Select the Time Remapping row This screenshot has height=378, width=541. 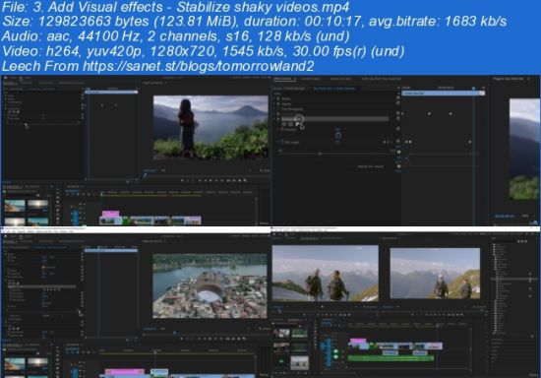coord(291,108)
